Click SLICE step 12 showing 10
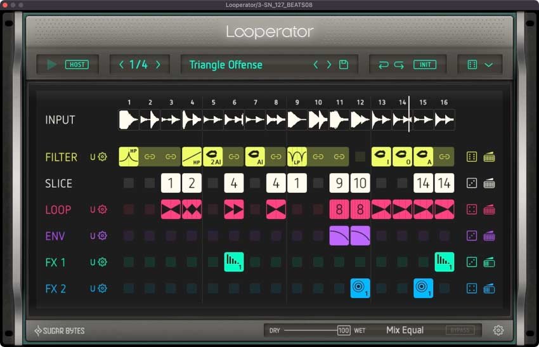The image size is (539, 347). (360, 183)
